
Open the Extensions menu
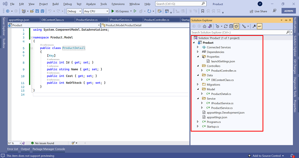pos(118,4)
